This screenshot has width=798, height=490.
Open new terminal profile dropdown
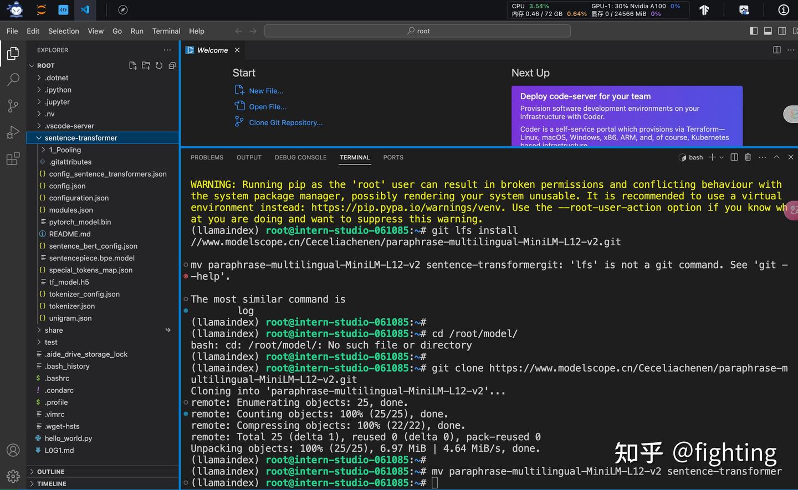(x=722, y=158)
